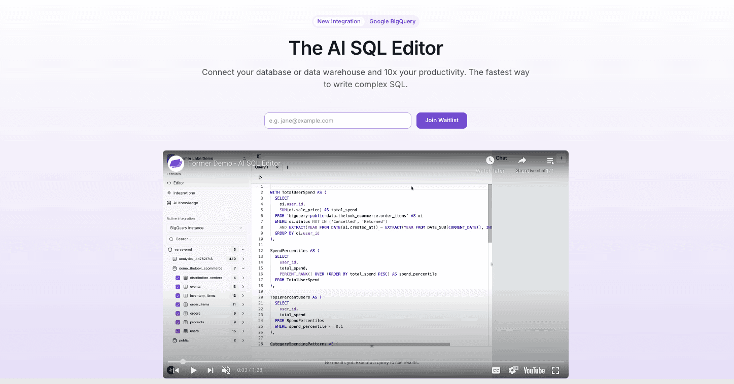Screen dimensions: 734x384
Task: Click the video progress bar scrubber
Action: pyautogui.click(x=183, y=362)
